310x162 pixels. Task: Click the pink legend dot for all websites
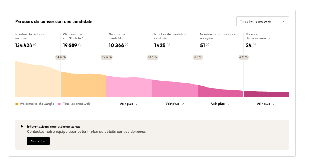coord(59,104)
